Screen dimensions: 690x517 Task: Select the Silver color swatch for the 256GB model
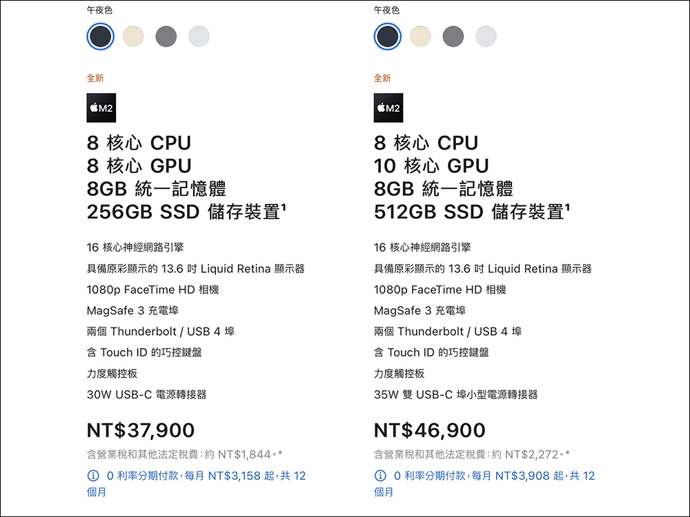(199, 37)
